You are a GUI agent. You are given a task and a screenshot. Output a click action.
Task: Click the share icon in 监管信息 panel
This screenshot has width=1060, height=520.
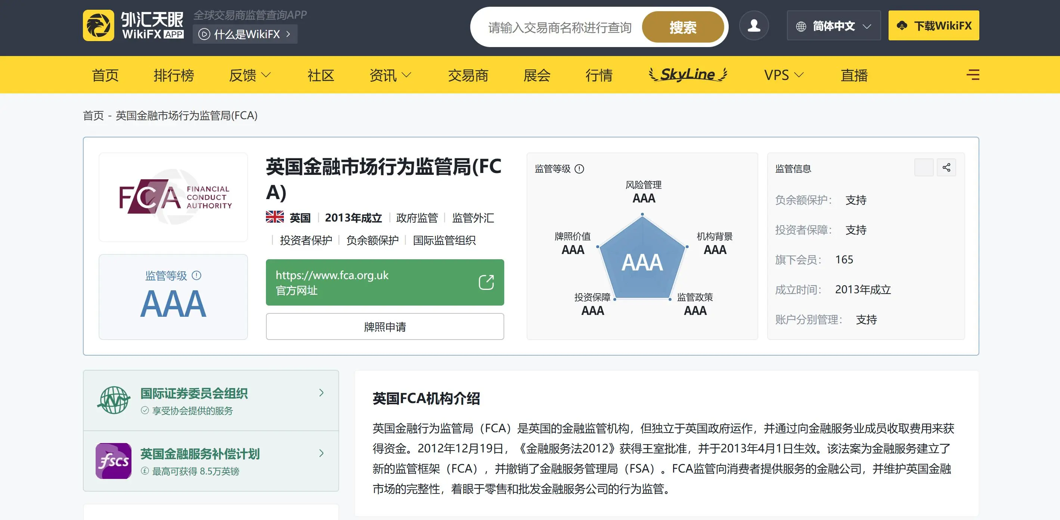946,168
